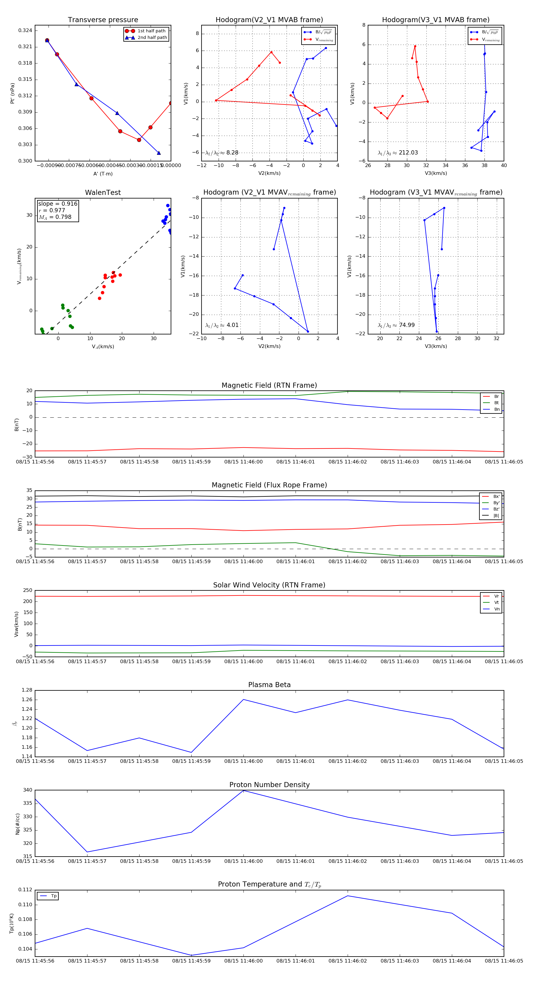Click the 'Hodogram(V3_V1 MVAB frame)' title
Viewport: 539px width, 988px height.
[x=436, y=20]
